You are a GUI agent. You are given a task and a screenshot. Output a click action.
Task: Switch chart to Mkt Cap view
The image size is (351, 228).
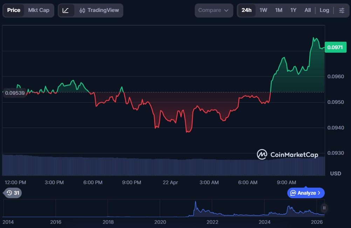(39, 10)
